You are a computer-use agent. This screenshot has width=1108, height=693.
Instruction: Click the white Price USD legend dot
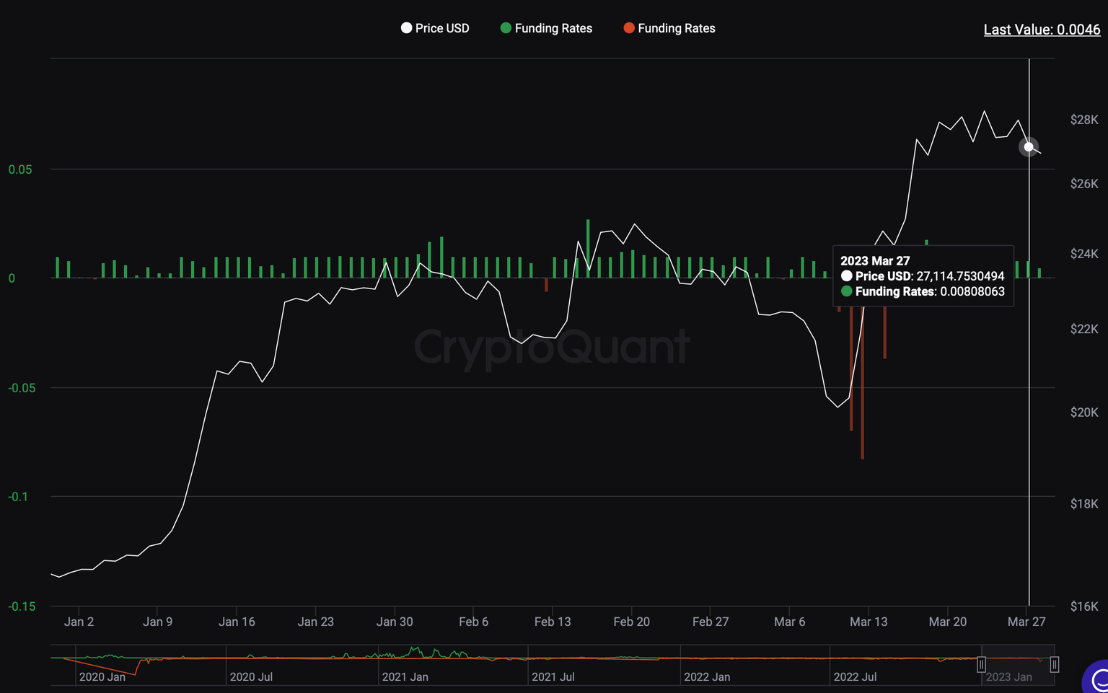point(407,28)
